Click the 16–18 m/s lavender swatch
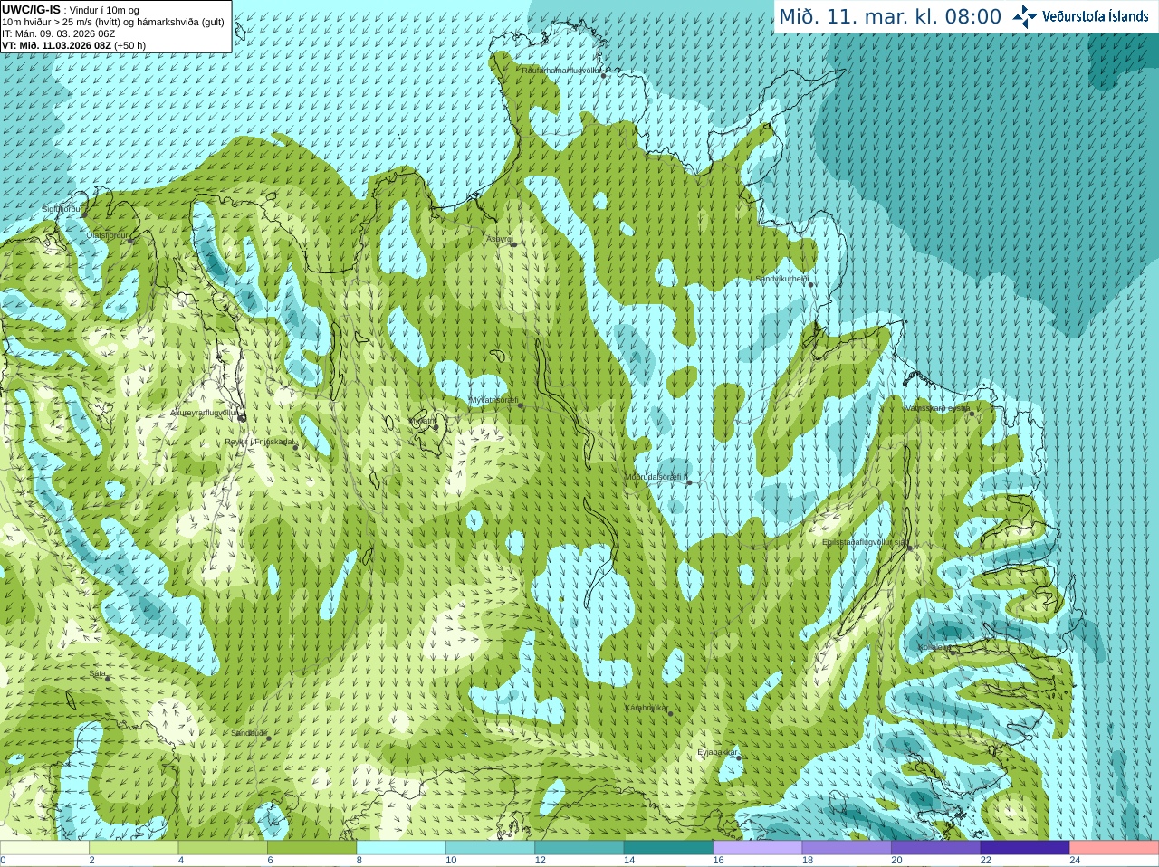This screenshot has width=1159, height=867. tap(758, 848)
